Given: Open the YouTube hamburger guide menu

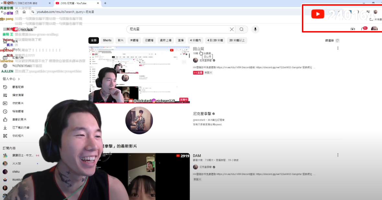Looking at the screenshot, I should 5,29.
